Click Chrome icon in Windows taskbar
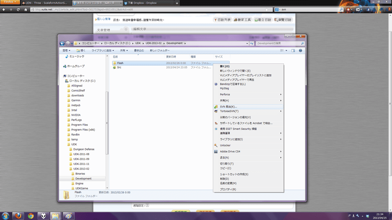The width and height of the screenshot is (392, 220). tap(31, 216)
